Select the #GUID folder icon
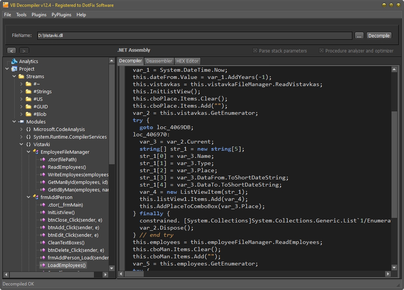This screenshot has height=290, width=404. click(x=29, y=106)
